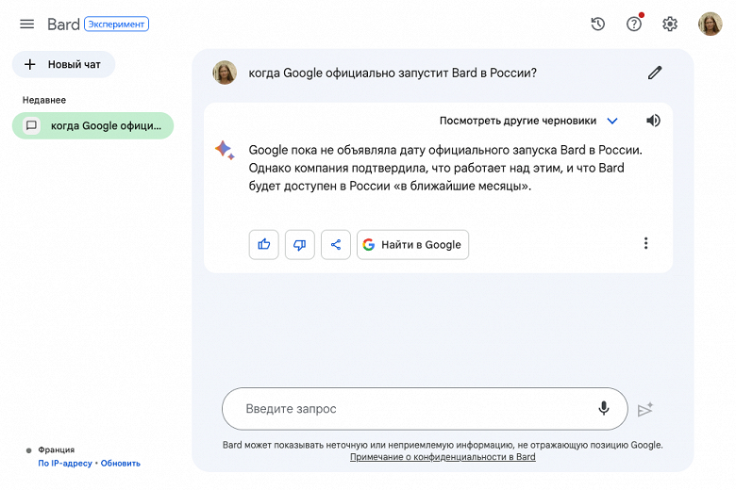Click 'Найти в Google' button
This screenshot has height=490, width=736.
pyautogui.click(x=412, y=244)
